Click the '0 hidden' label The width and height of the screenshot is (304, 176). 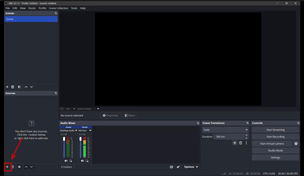pos(67,167)
